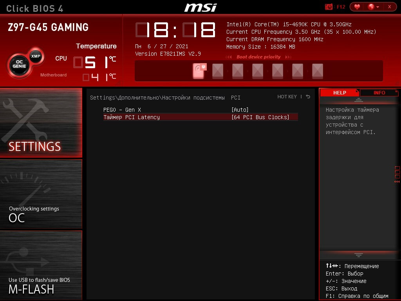Click the Current DRAM Frequency 1600 MHz line
Screen dimensions: 401x301
tap(275, 39)
